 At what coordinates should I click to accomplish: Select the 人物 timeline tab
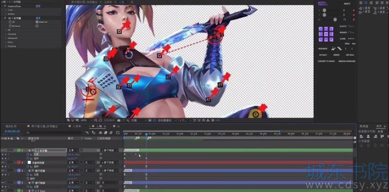(99, 126)
